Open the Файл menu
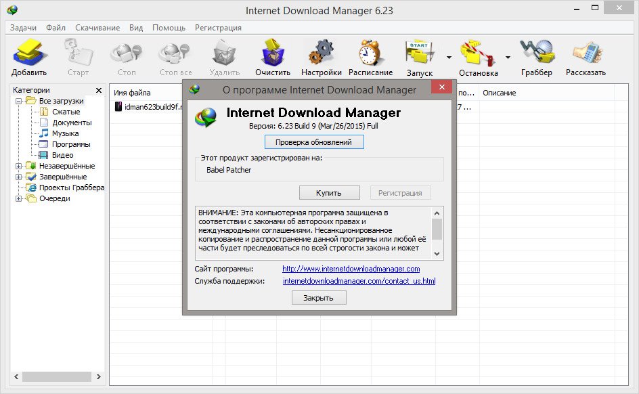Viewport: 639px width, 394px height. tap(56, 28)
